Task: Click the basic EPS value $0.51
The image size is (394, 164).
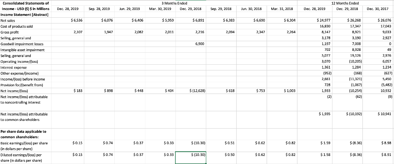Action: [x=230, y=143]
